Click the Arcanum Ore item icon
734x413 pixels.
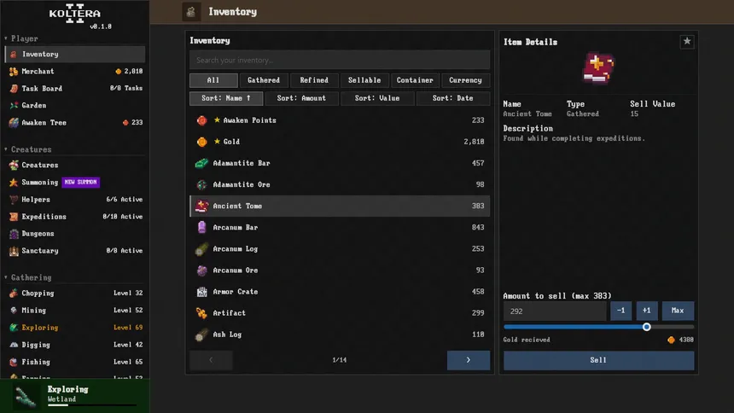[x=201, y=270]
